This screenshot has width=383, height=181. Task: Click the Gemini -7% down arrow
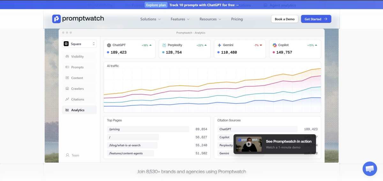[x=261, y=45]
